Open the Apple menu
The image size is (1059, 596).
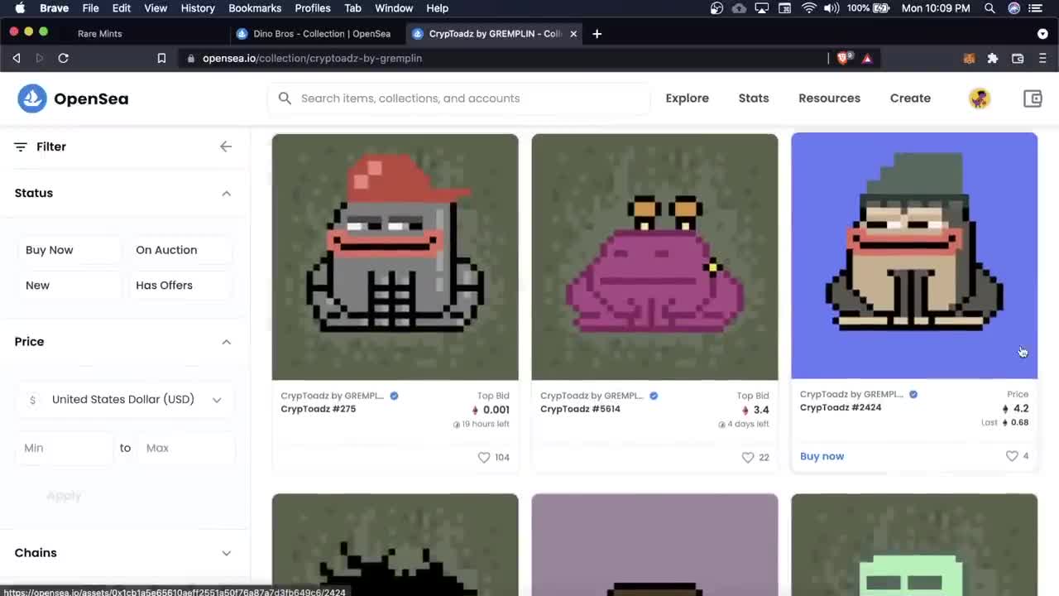point(20,8)
